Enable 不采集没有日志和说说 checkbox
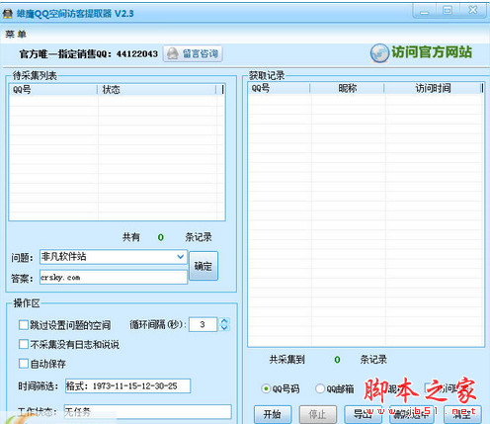The image size is (490, 424). pyautogui.click(x=24, y=344)
